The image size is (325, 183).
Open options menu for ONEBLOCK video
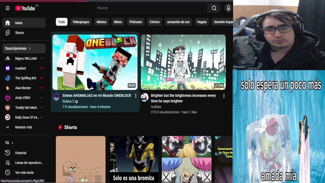[136, 96]
